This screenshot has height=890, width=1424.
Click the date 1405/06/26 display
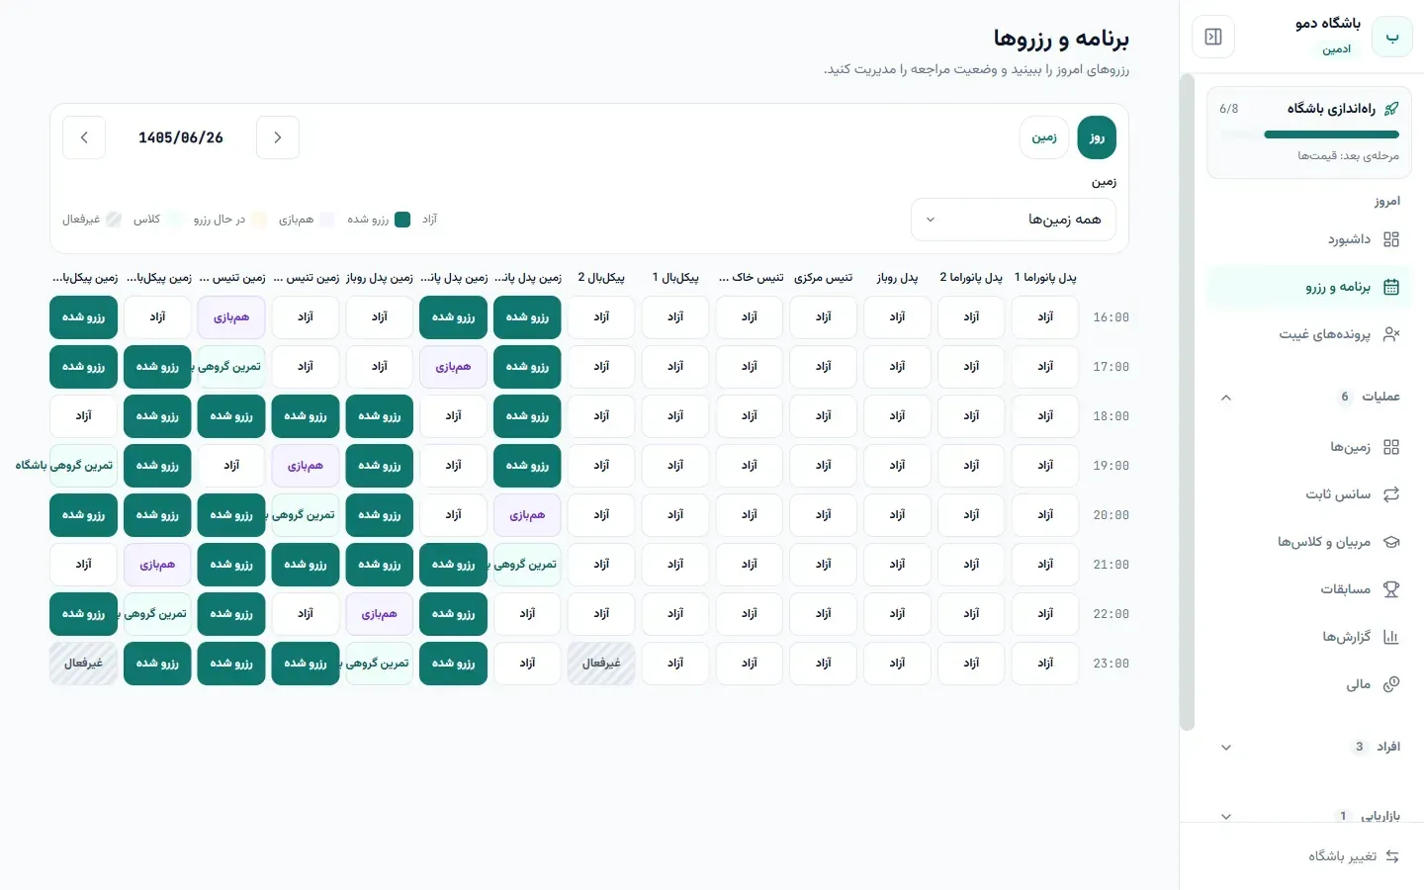(x=181, y=137)
